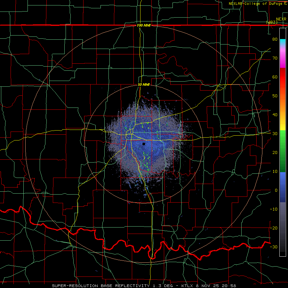Screen dimensions: 288x288
Task: Select the "NEXR" label near the legend
Action: [281, 19]
